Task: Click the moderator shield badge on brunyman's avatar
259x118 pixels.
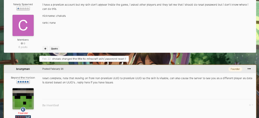Action: click(x=23, y=109)
